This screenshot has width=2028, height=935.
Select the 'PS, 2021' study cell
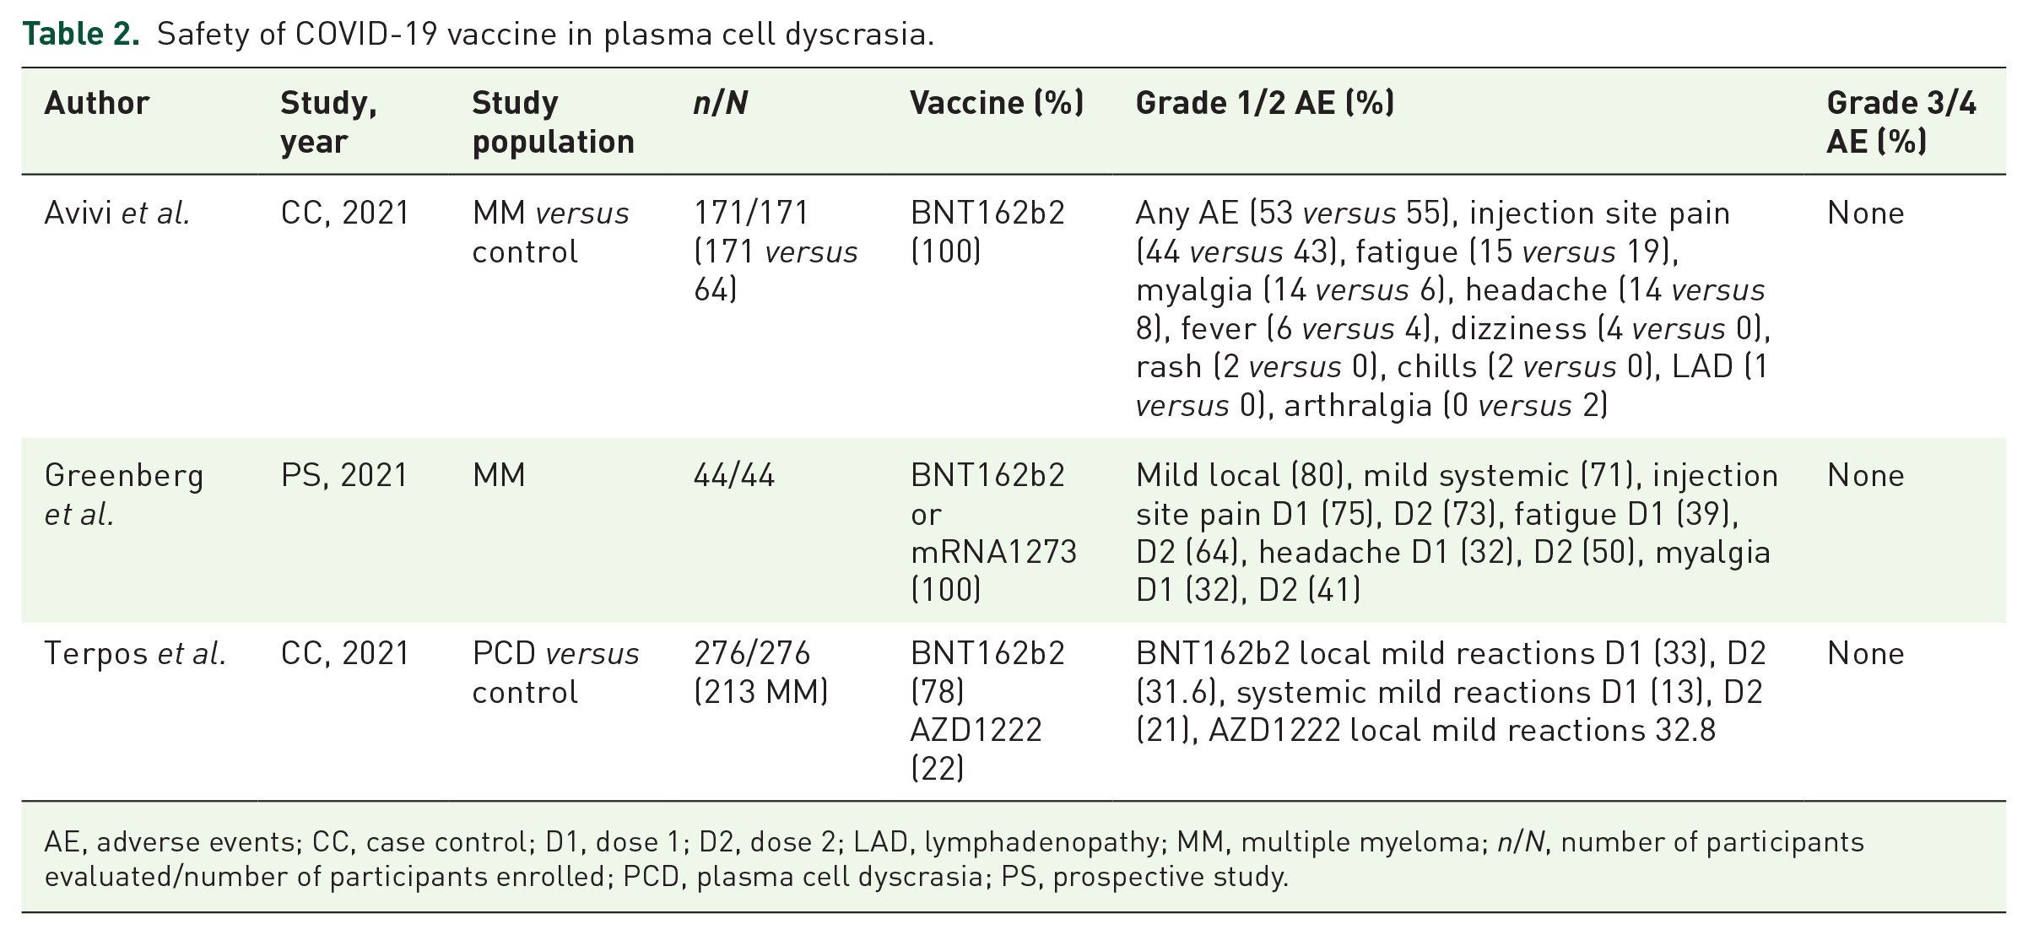[344, 475]
